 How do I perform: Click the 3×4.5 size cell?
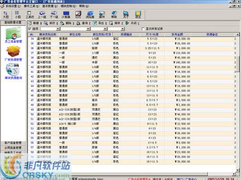pos(152,142)
